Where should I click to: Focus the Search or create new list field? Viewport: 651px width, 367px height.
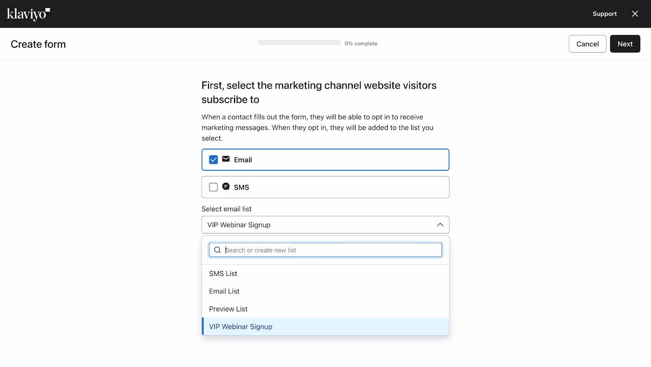click(x=325, y=250)
